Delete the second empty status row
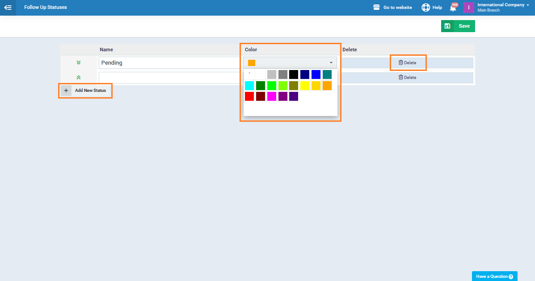 pyautogui.click(x=407, y=78)
